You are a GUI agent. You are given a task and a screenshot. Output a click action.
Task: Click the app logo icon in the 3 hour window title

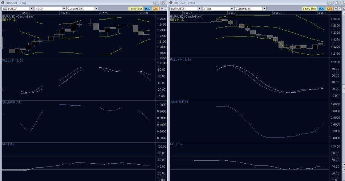pos(171,3)
